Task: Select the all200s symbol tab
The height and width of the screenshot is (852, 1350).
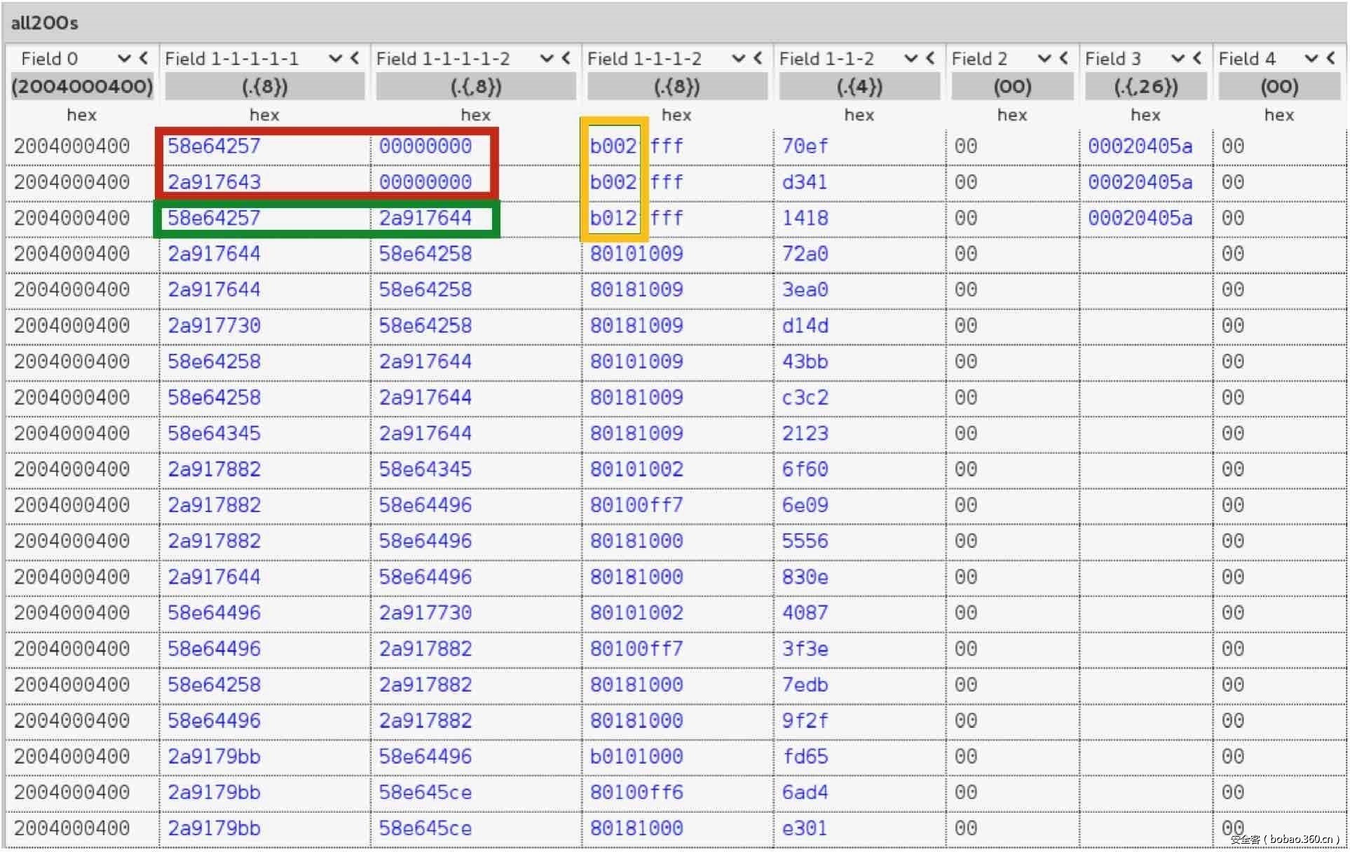Action: pos(44,22)
